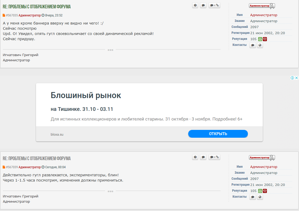Open the first post title link
The image size is (299, 211).
click(36, 7)
